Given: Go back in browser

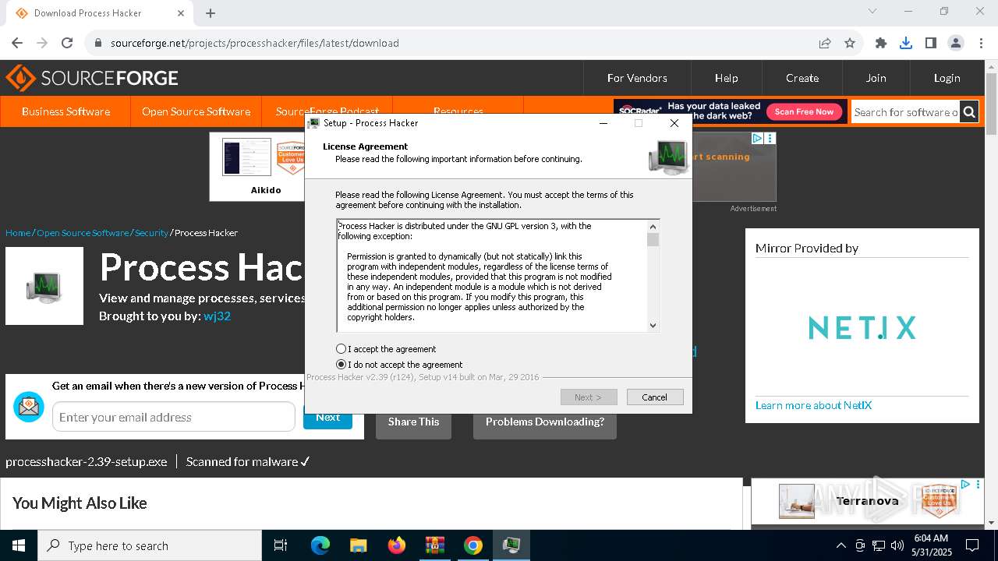Looking at the screenshot, I should [17, 43].
